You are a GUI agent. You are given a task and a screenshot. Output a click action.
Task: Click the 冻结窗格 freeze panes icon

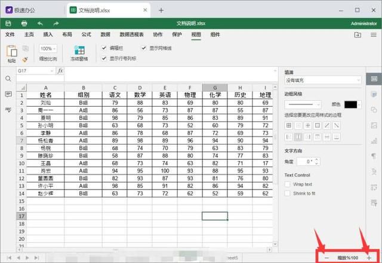point(79,50)
